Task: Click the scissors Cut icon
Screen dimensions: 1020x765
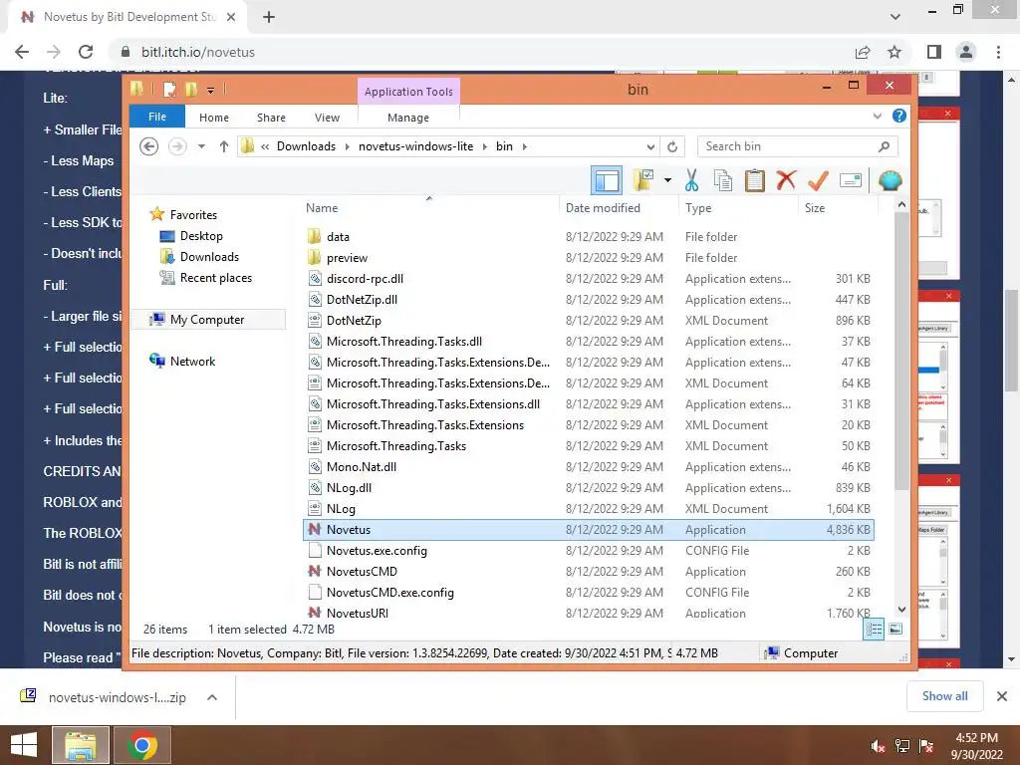Action: click(x=691, y=180)
